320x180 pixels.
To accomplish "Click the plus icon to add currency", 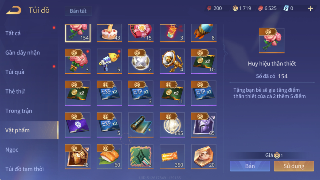I will 310,8.
